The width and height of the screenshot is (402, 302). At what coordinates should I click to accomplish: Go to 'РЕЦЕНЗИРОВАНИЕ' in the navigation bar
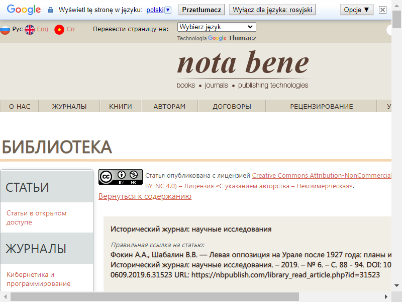click(x=321, y=106)
